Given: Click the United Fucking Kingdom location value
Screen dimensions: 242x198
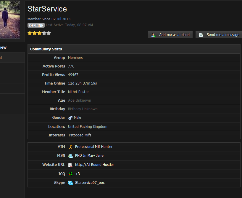Looking at the screenshot, I should [88, 127].
